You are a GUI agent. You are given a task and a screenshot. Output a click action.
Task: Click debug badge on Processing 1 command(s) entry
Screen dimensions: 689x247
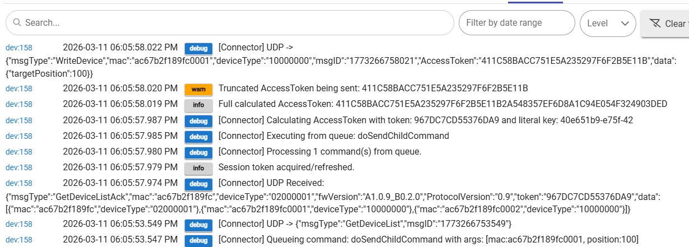pyautogui.click(x=198, y=152)
